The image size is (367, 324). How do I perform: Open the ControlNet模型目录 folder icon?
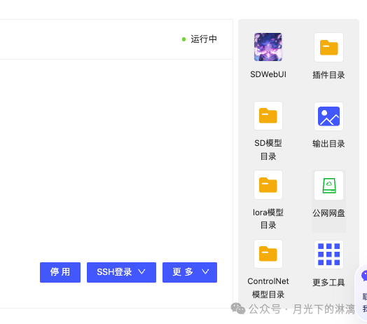(268, 254)
